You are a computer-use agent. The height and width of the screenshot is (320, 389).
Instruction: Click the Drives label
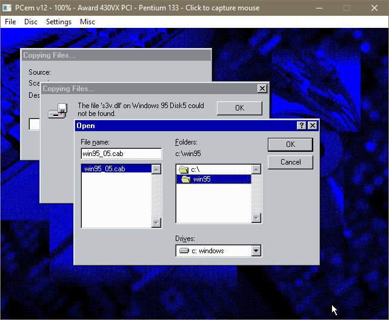[x=185, y=239]
